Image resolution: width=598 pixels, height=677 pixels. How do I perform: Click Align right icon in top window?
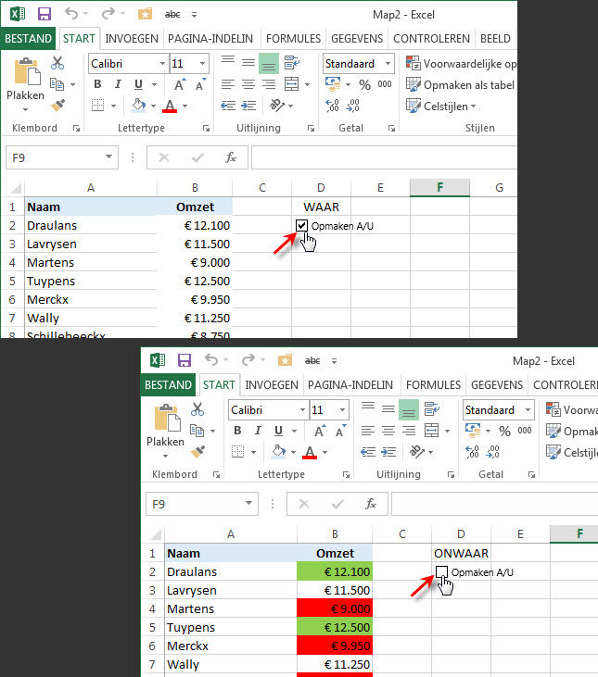[x=268, y=84]
